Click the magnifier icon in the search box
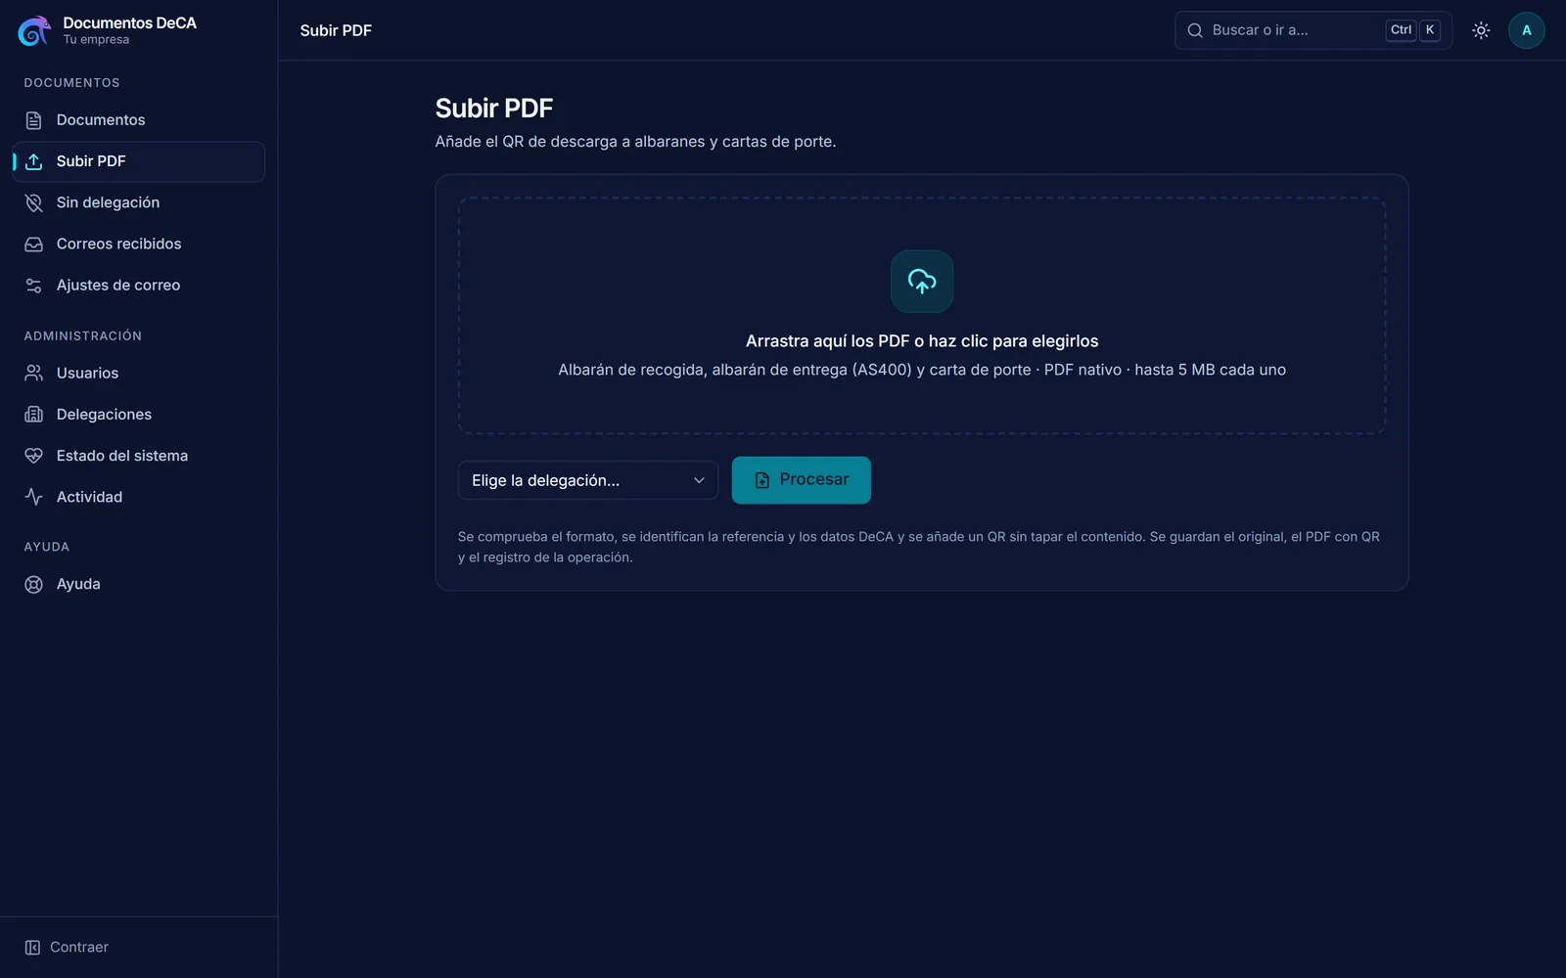 [1195, 30]
